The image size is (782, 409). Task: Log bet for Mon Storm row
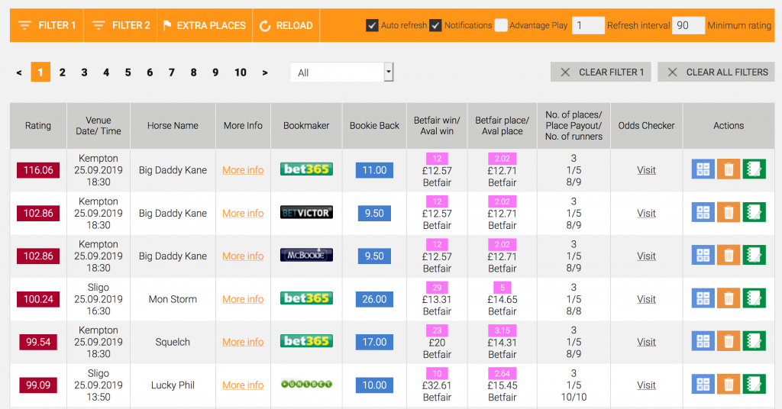point(754,299)
